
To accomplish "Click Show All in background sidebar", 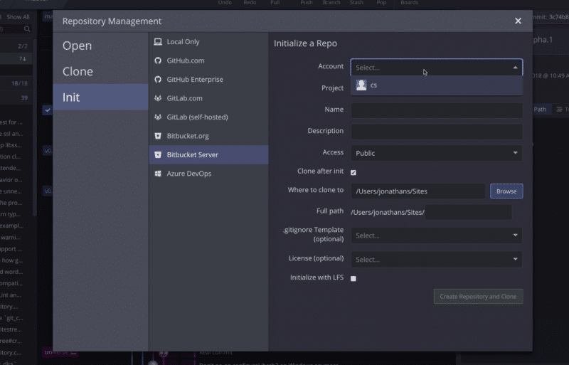I will pyautogui.click(x=18, y=17).
